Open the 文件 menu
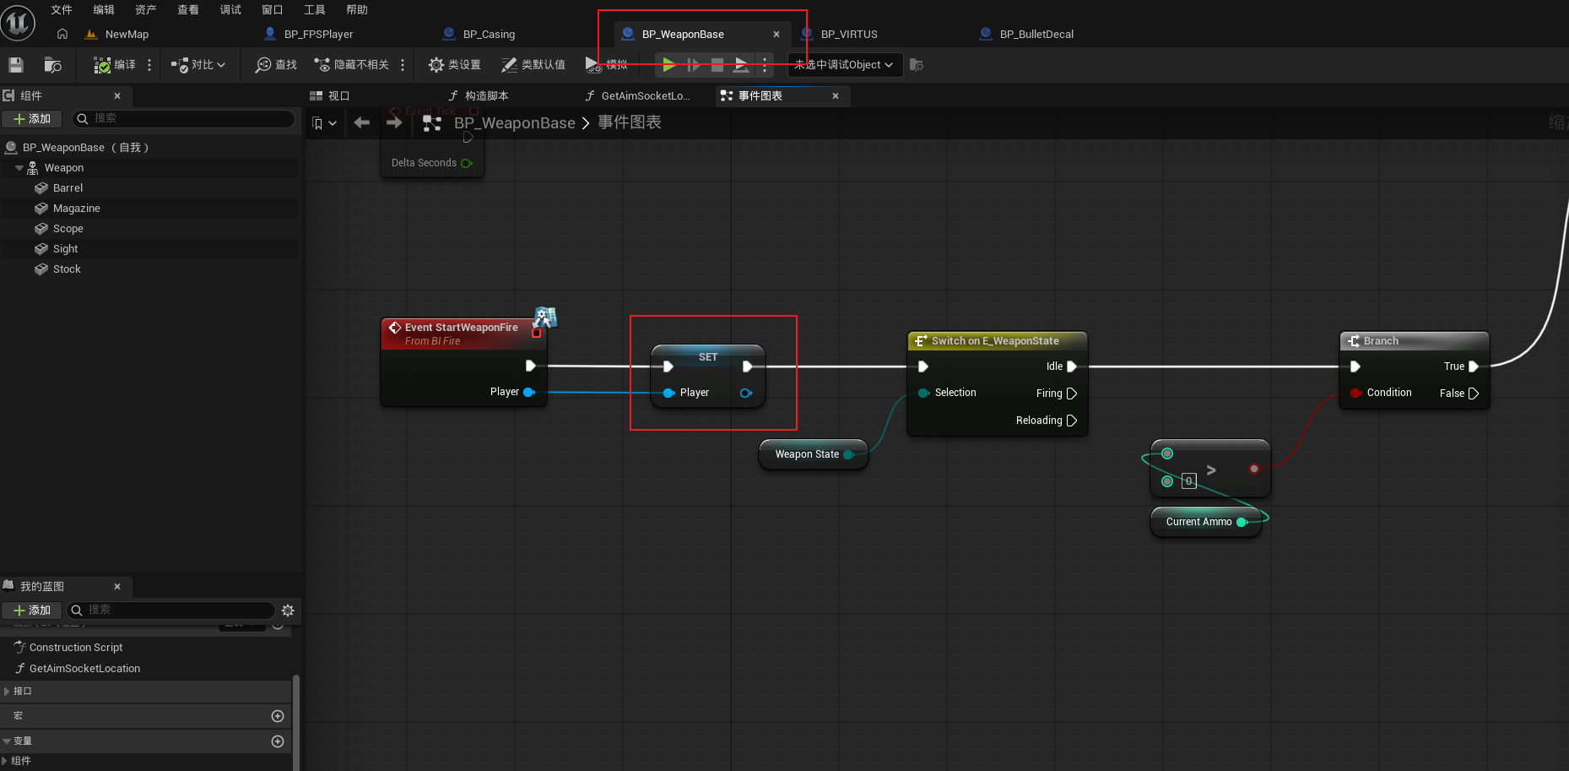Viewport: 1569px width, 771px height. 62,10
